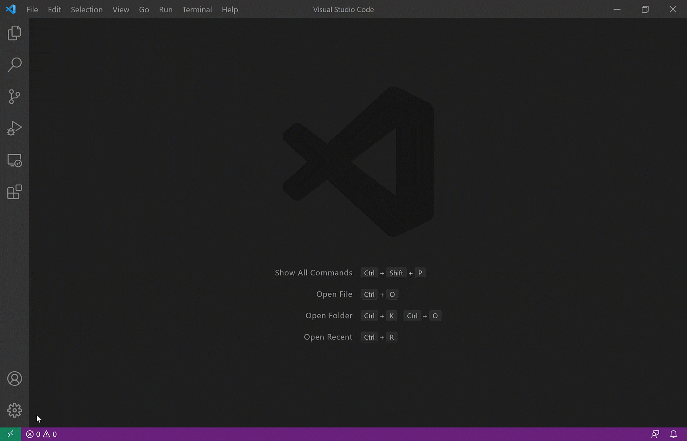The width and height of the screenshot is (687, 441).
Task: Click the P keycap in the shortcut hint
Action: (x=420, y=273)
